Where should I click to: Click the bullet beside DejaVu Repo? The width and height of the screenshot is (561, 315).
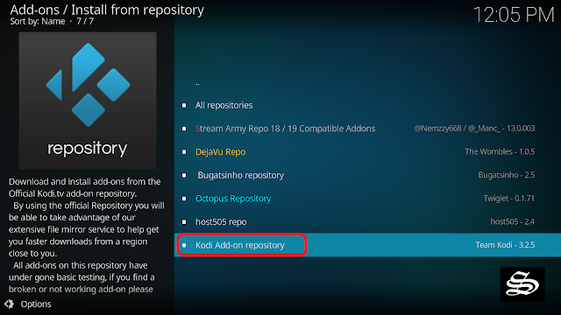[184, 151]
